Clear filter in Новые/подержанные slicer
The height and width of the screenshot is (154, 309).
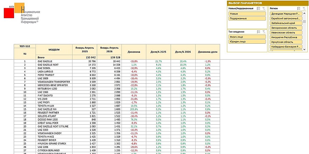264,9
